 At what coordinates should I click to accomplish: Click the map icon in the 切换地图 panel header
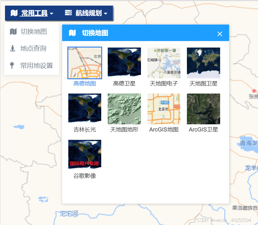(72, 33)
